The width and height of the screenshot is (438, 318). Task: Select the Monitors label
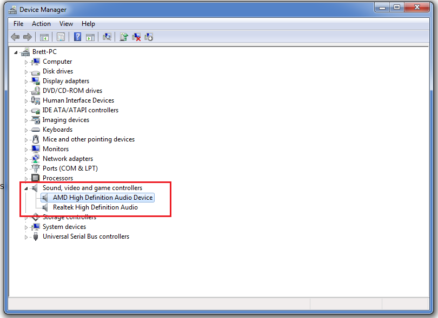point(56,149)
